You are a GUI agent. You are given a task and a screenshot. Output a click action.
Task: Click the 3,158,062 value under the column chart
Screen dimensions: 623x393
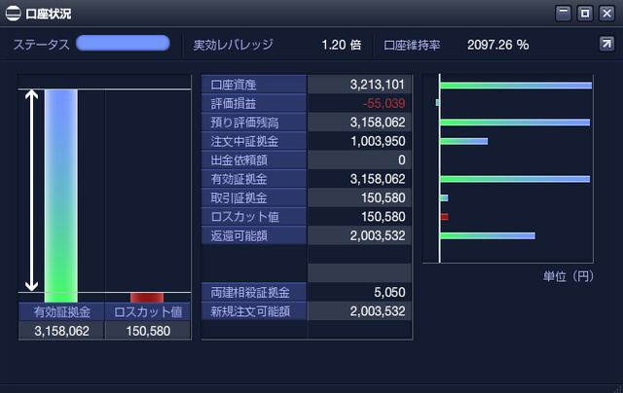coord(61,331)
